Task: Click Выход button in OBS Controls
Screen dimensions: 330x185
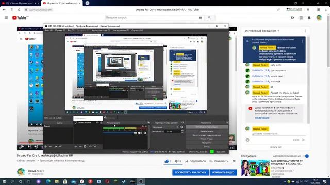Action: click(207, 147)
